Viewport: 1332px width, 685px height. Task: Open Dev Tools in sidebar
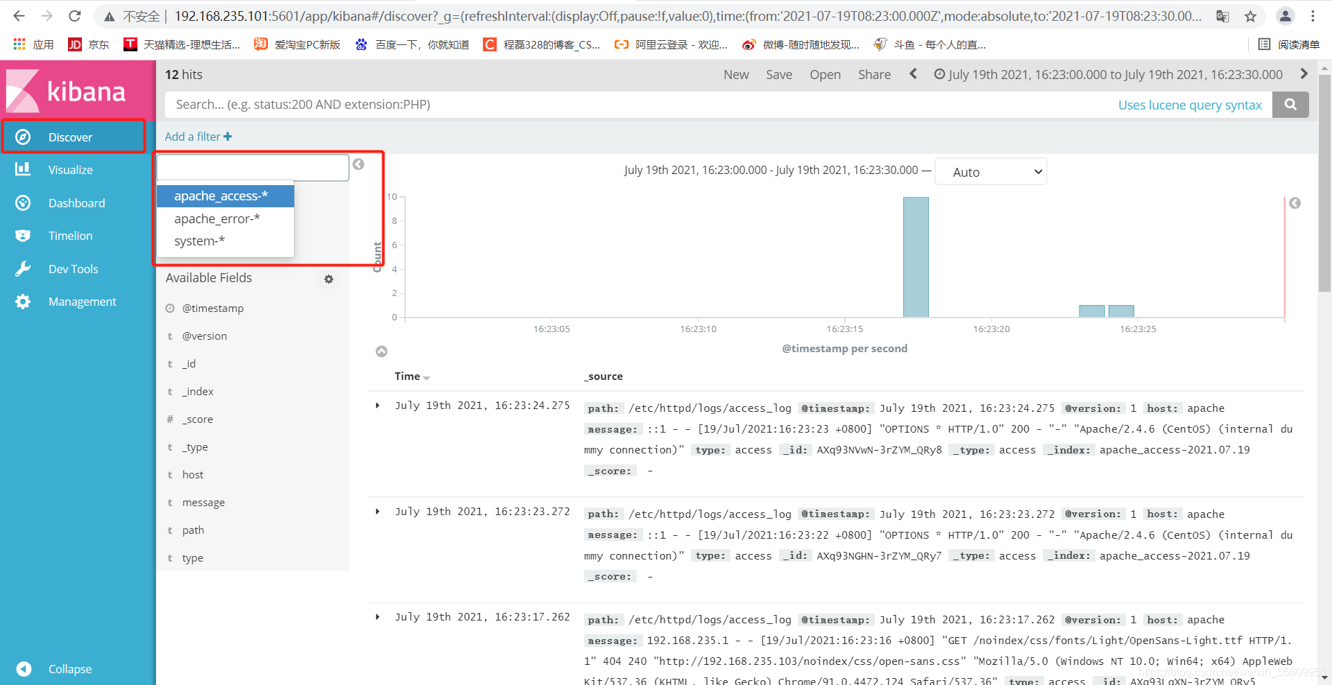coord(73,269)
